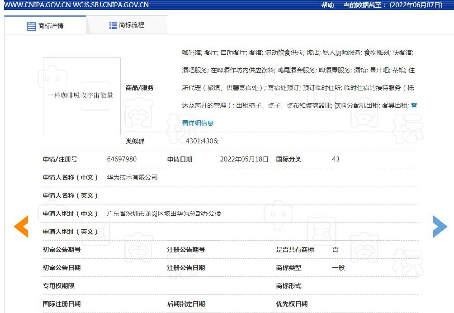The image size is (454, 313).
Task: Click the header URL text WWW.CNIPA.GOV.CN
Action: click(x=38, y=5)
